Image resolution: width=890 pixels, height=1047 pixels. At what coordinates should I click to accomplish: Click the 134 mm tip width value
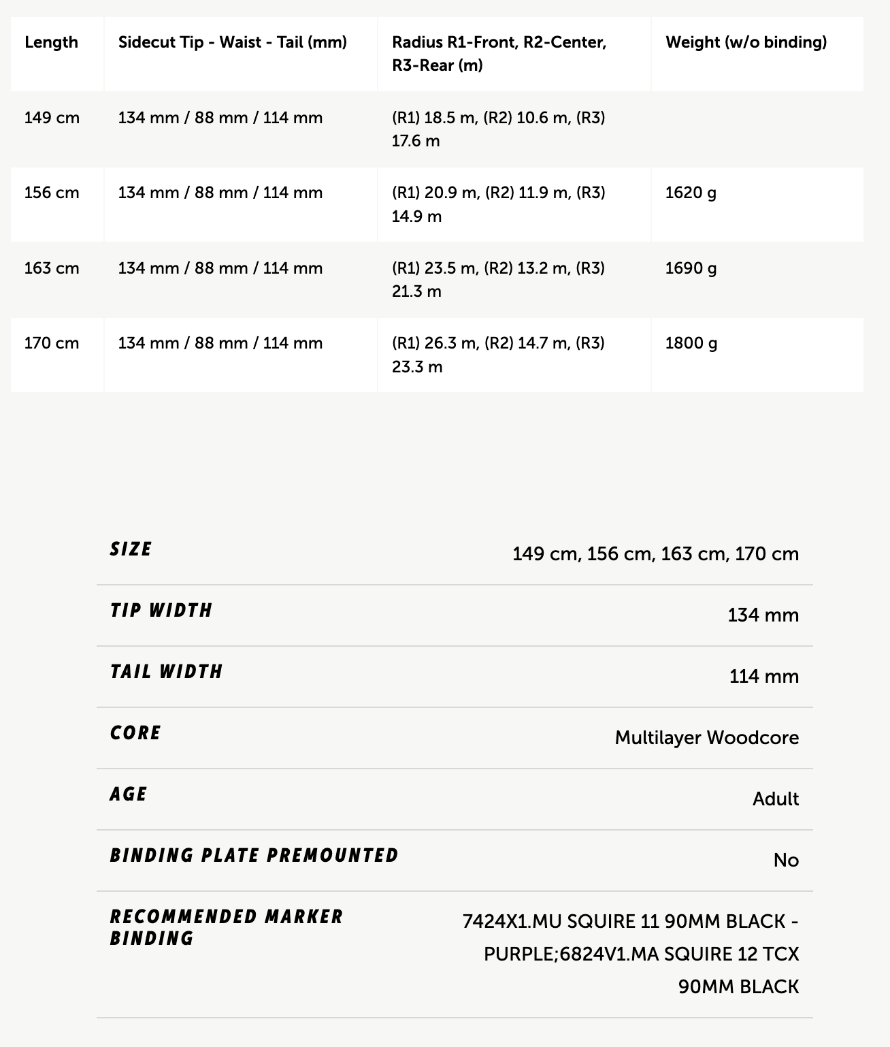tap(763, 615)
